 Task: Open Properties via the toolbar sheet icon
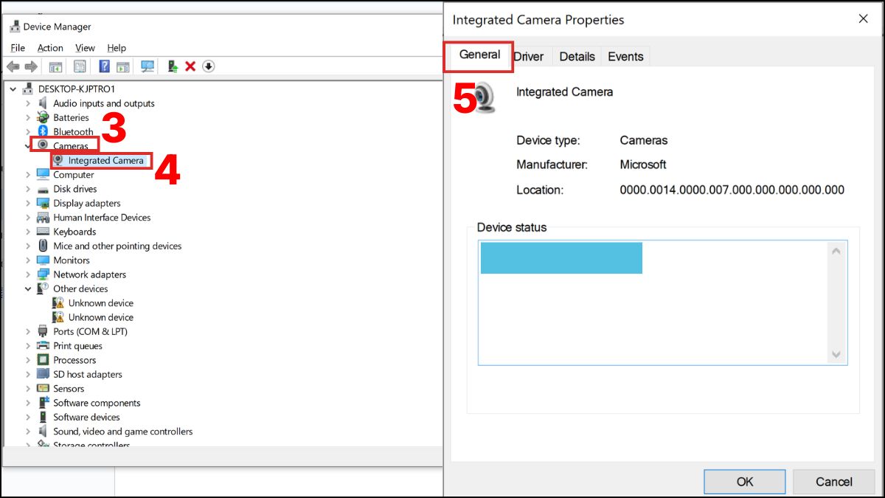[80, 66]
